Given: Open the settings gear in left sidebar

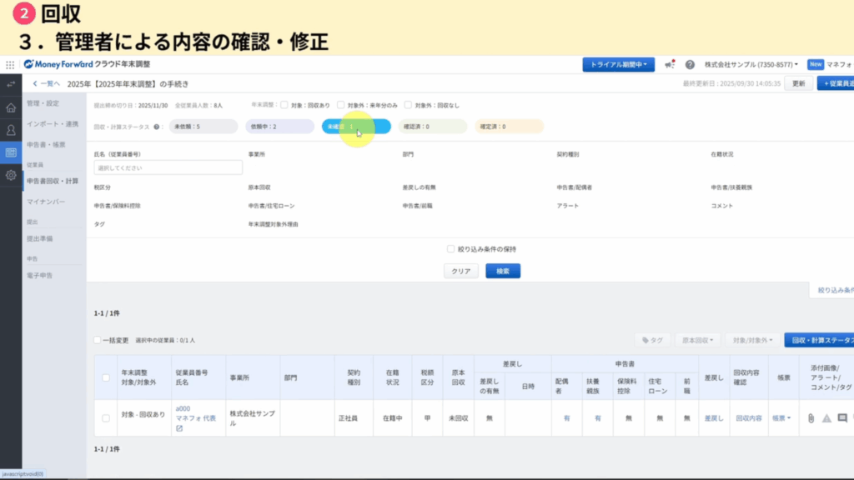Looking at the screenshot, I should [11, 175].
